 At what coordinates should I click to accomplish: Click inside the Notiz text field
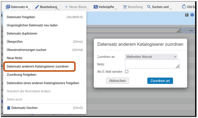pos(152,64)
